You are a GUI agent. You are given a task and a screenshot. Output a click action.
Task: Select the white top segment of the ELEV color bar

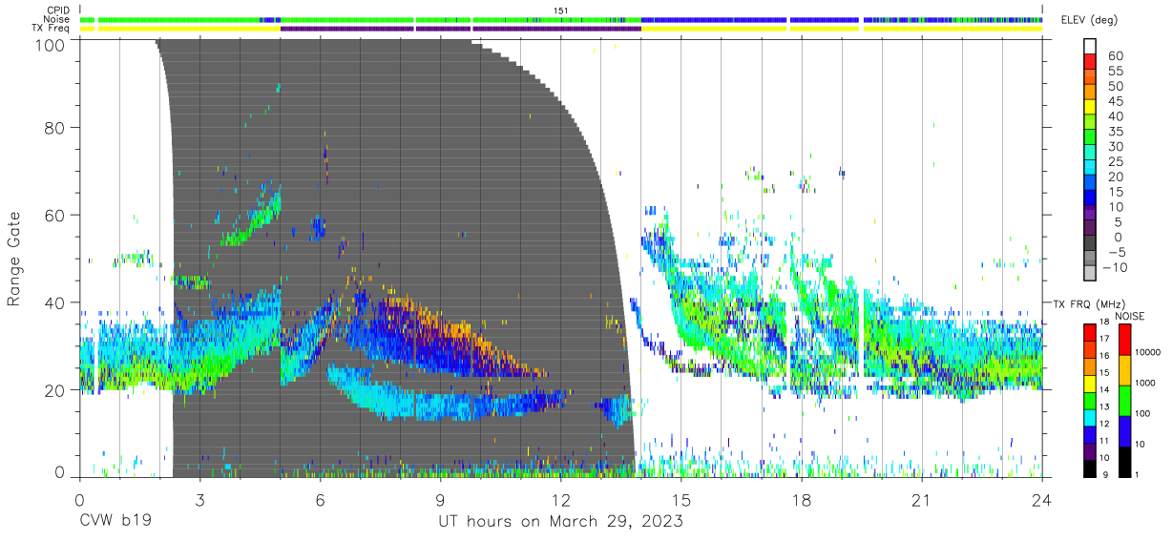[1090, 47]
